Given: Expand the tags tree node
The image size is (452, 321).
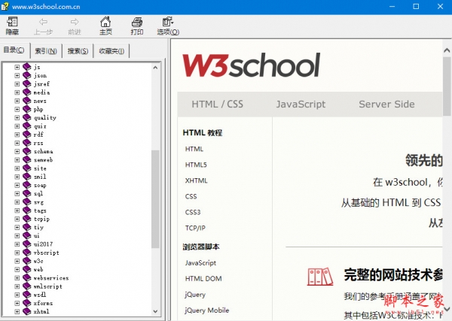Looking at the screenshot, I should pos(17,210).
